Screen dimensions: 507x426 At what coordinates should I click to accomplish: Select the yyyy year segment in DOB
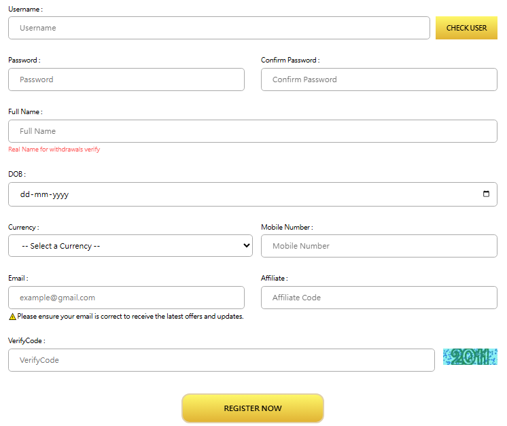[x=59, y=194]
